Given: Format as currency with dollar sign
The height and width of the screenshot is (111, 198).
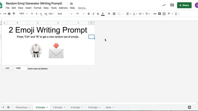Looking at the screenshot, I should coord(32,14).
